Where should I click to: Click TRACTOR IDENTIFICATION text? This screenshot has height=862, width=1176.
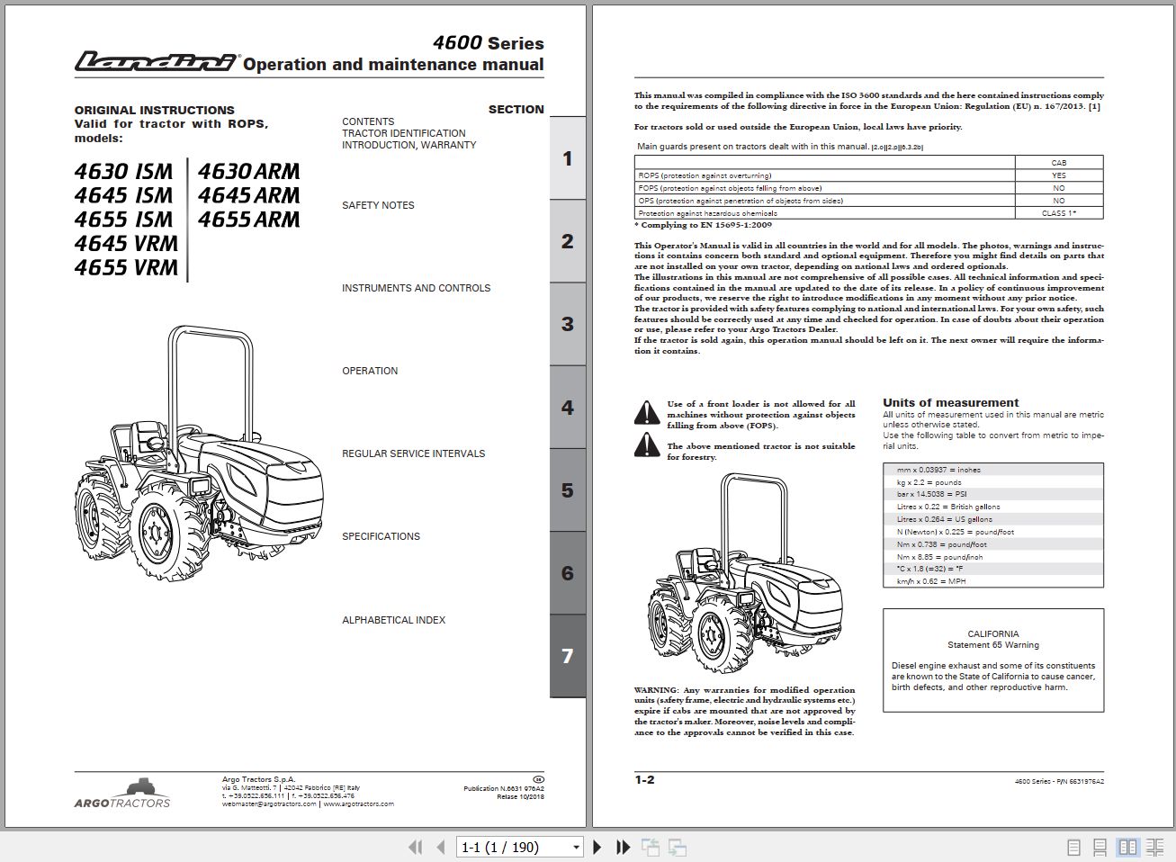404,133
